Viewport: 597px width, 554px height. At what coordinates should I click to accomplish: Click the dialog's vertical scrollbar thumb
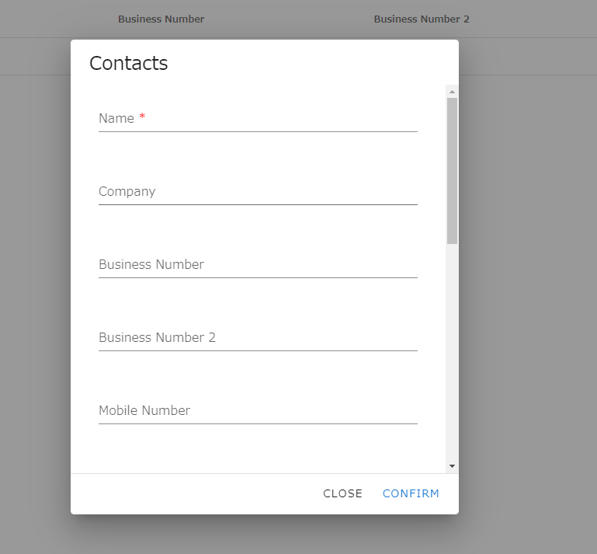[452, 171]
